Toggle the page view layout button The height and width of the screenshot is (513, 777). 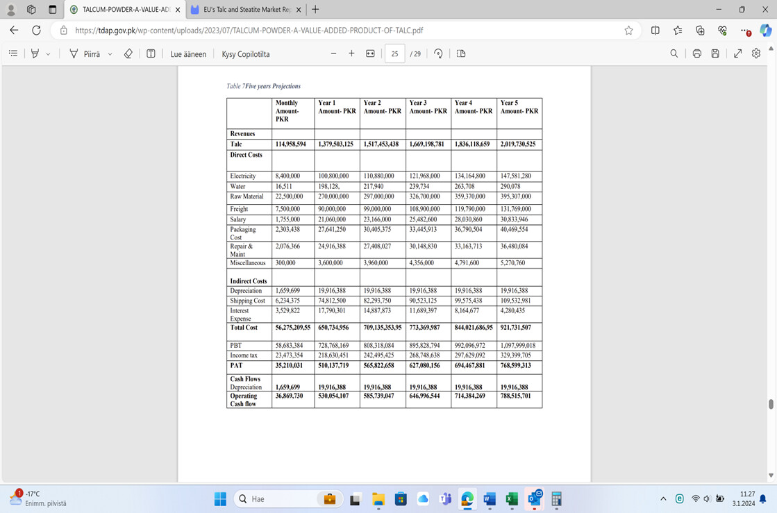(x=461, y=53)
